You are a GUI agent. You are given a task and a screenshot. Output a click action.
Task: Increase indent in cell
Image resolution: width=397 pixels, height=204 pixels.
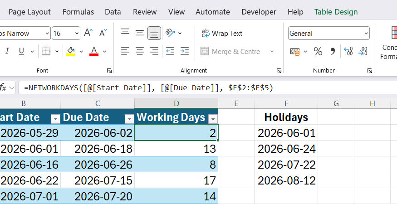click(x=185, y=51)
